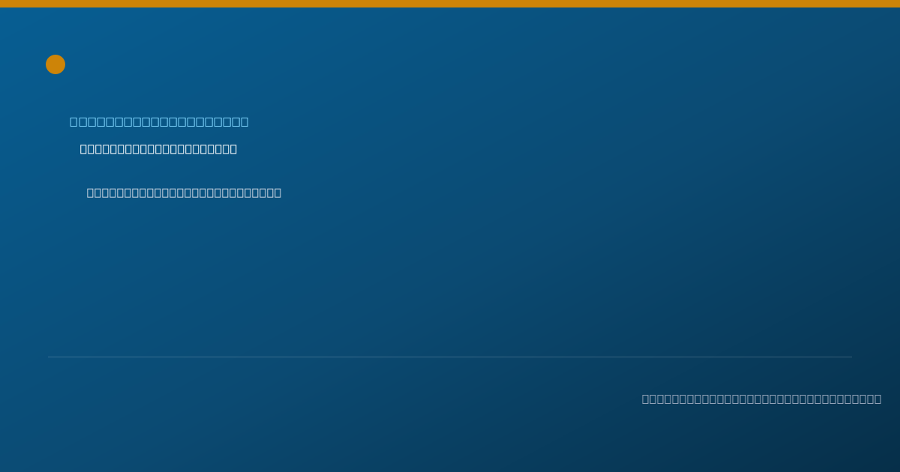Viewport: 900px width, 472px height.
Task: Click the thin horizontal divider line
Action: (x=450, y=357)
